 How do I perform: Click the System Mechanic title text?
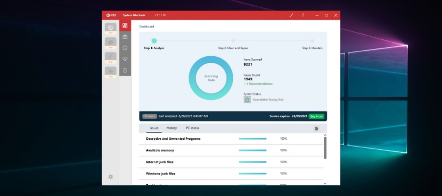click(x=134, y=15)
